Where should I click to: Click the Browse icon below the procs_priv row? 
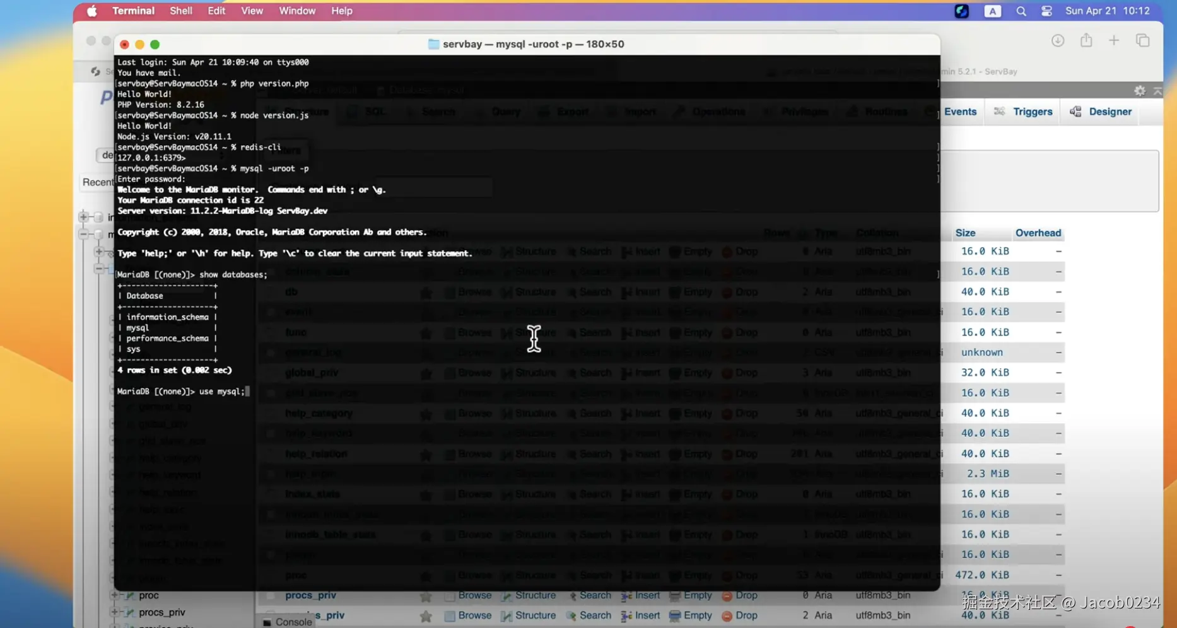click(x=450, y=616)
